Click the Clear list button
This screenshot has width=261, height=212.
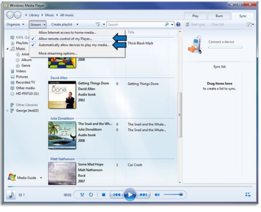click(217, 24)
